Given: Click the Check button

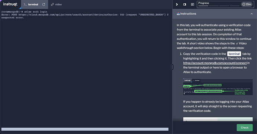Looking at the screenshot, I should tap(245, 128).
